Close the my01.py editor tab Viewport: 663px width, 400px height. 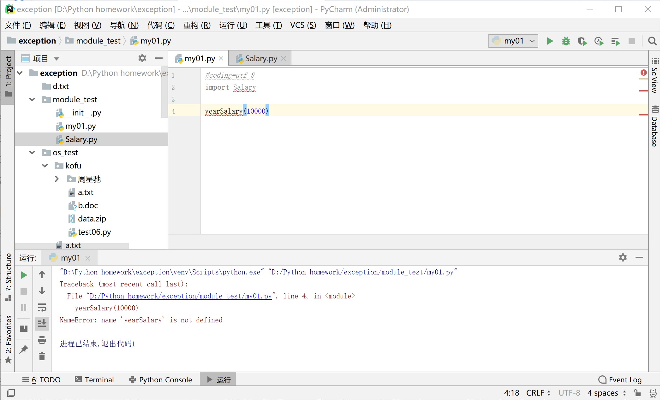[221, 58]
